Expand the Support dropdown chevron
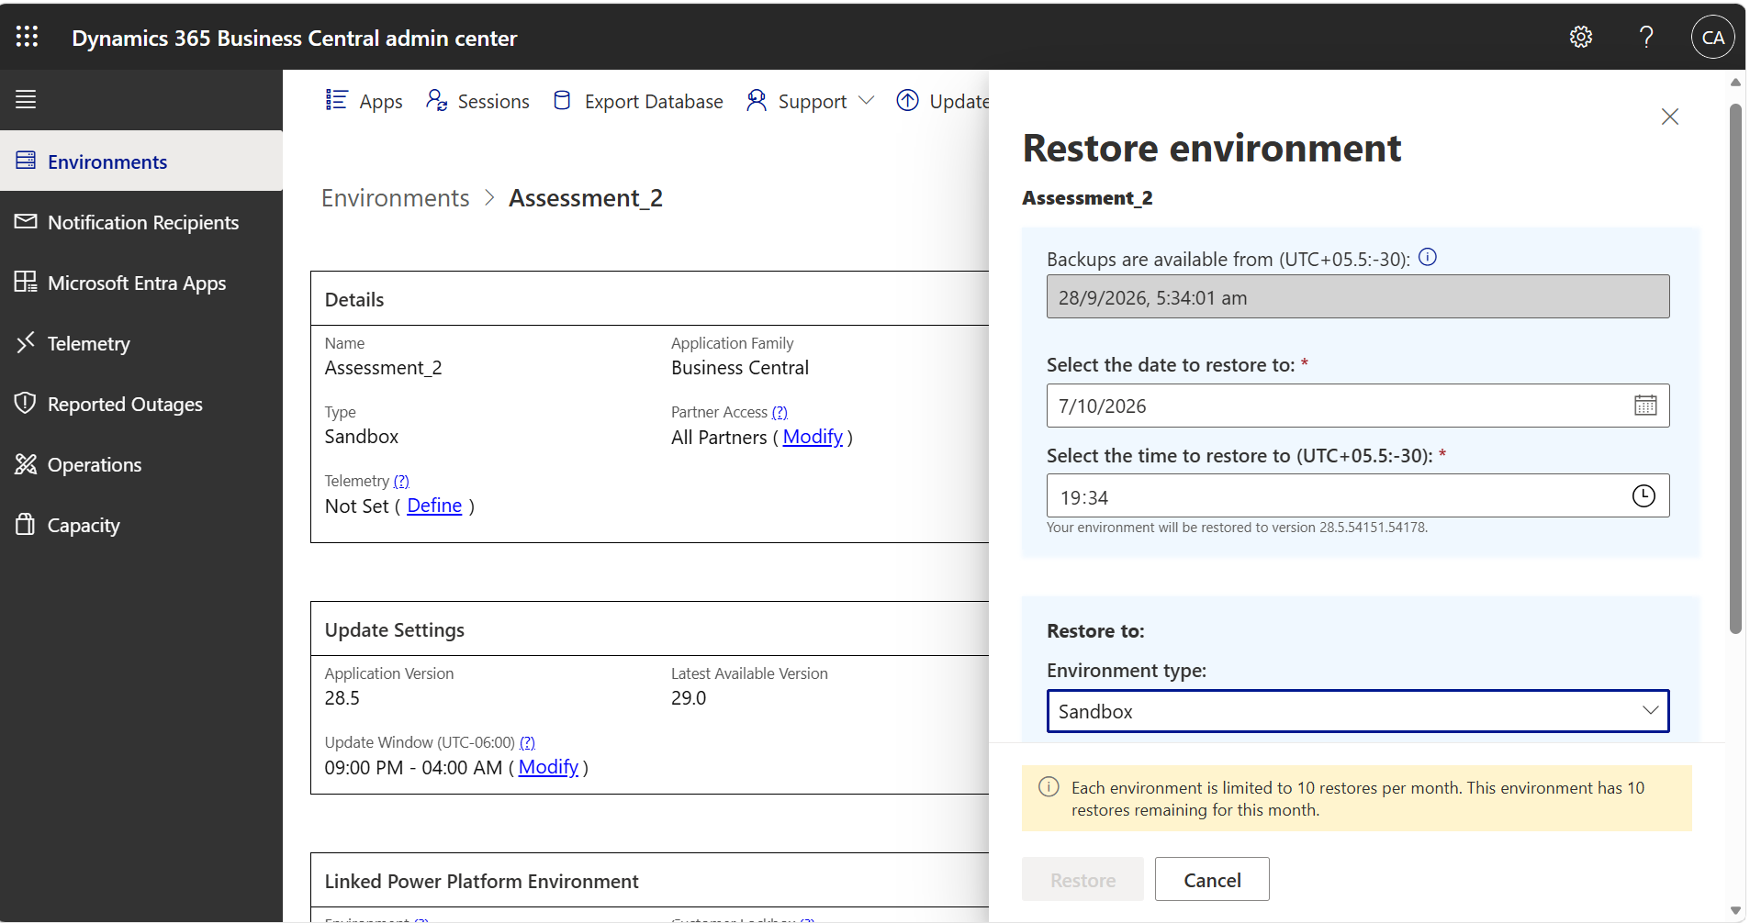 (866, 100)
